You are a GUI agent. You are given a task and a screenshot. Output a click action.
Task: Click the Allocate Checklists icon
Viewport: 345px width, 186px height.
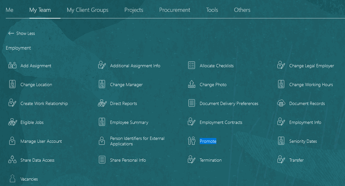(191, 65)
